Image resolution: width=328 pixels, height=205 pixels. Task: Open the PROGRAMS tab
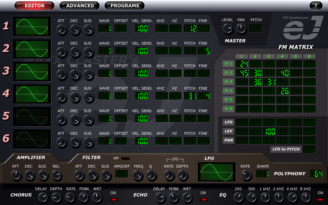click(x=125, y=6)
